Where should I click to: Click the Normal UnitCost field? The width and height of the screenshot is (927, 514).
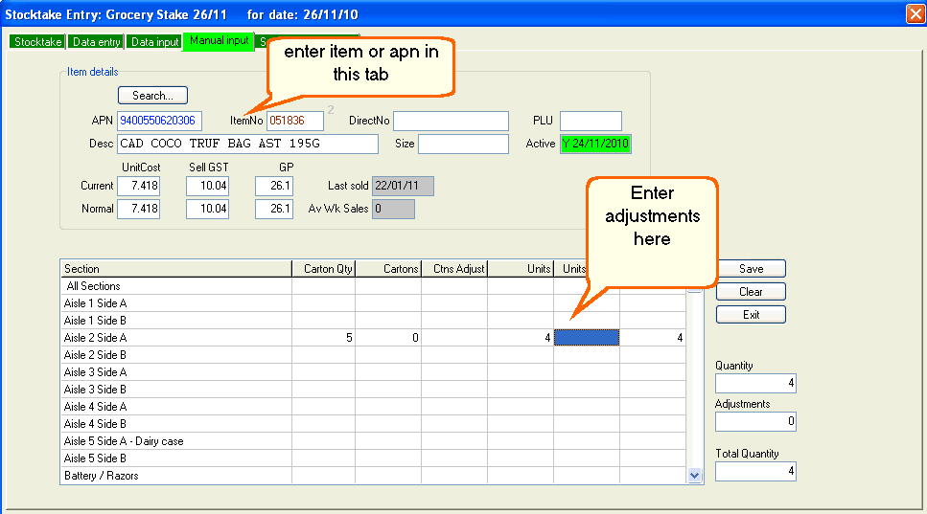tap(138, 209)
